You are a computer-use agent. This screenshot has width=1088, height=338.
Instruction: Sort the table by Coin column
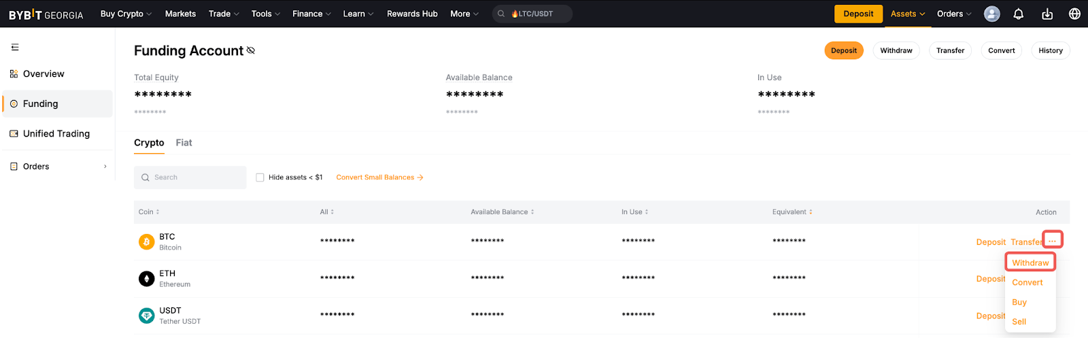(x=149, y=212)
